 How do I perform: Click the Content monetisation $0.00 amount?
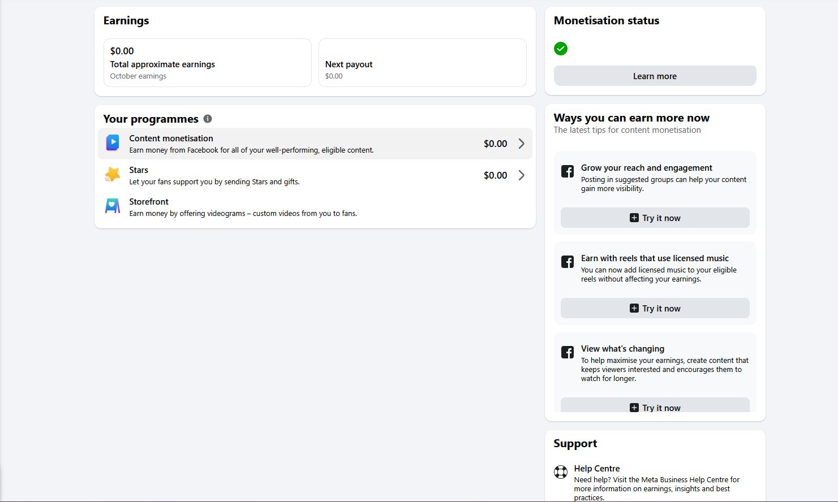click(x=495, y=144)
